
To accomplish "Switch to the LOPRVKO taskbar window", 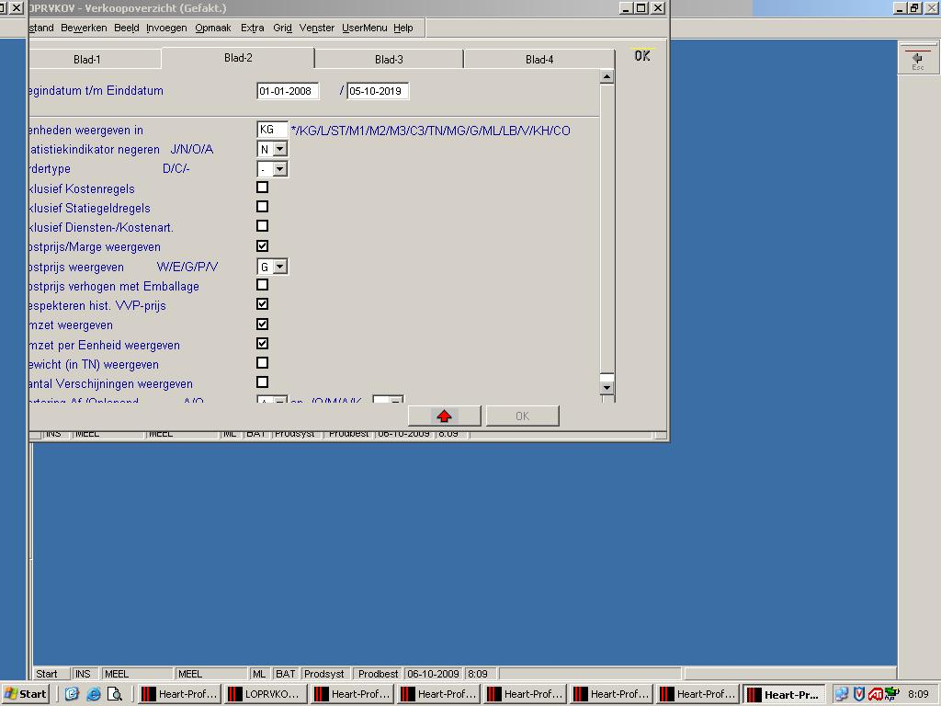I will click(266, 694).
